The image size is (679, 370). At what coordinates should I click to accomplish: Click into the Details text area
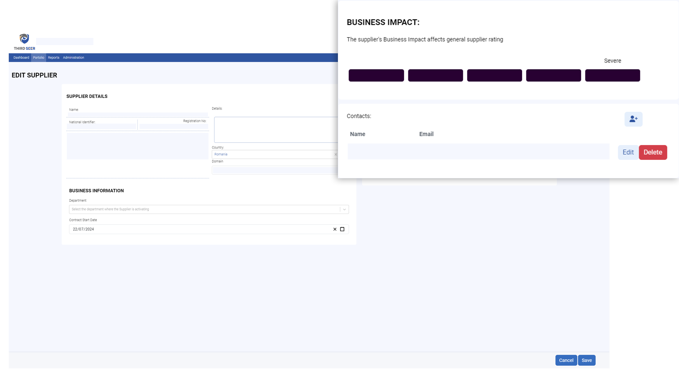(276, 130)
